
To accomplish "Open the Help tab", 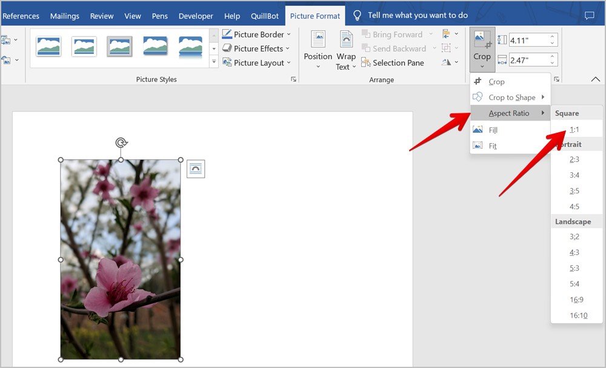I will pos(232,16).
